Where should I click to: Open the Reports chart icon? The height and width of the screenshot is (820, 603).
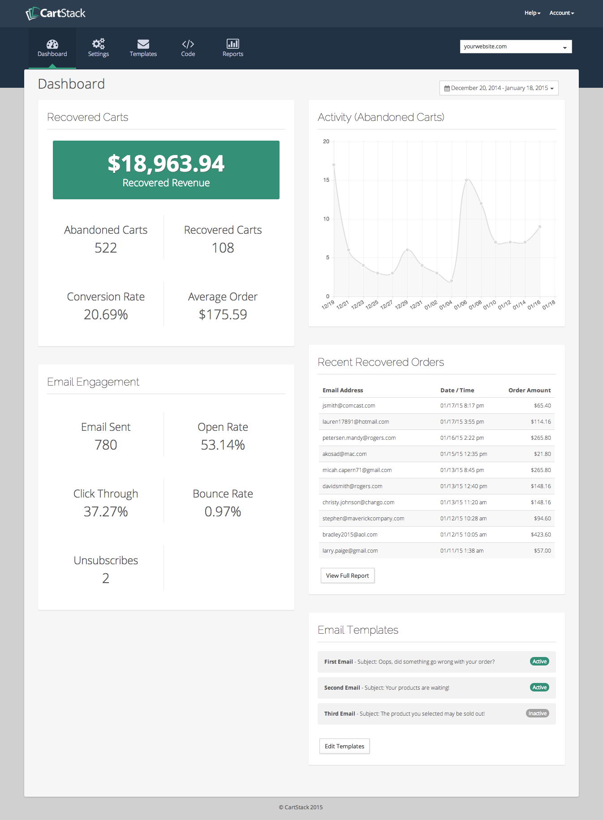[233, 44]
